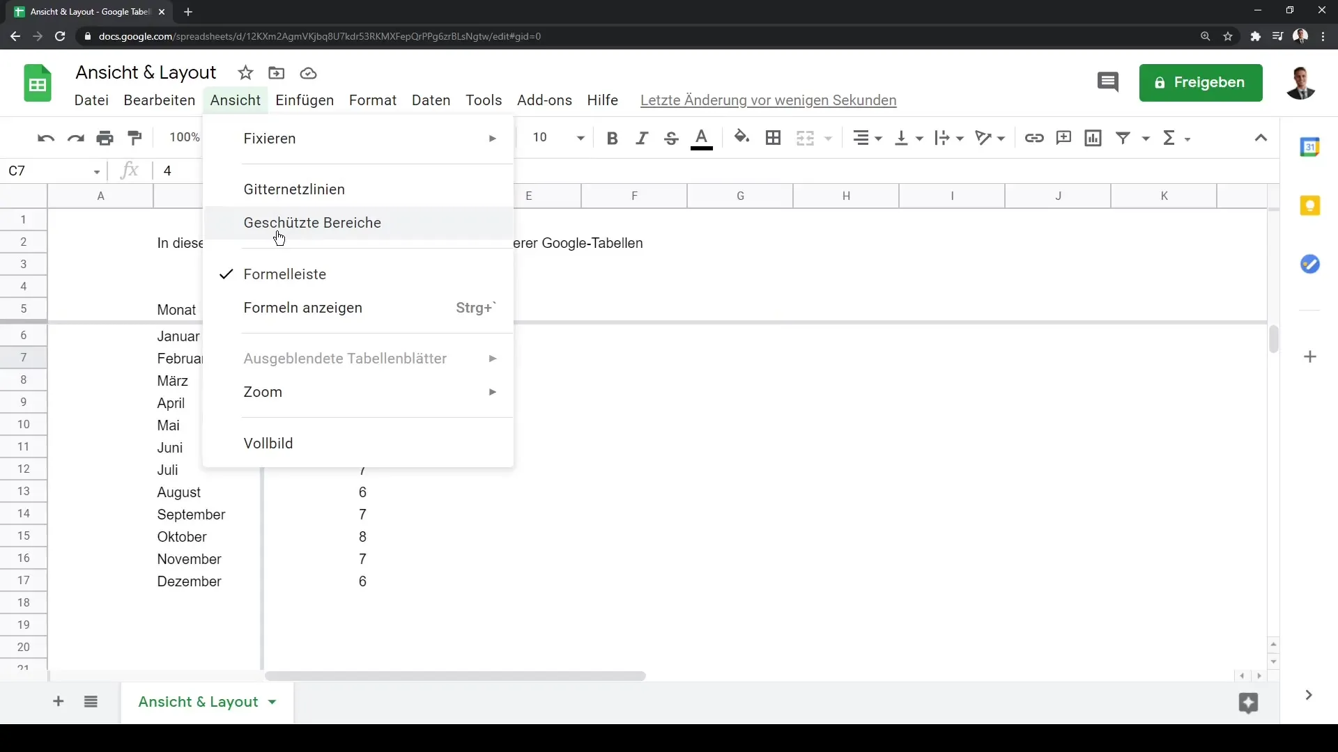Screen dimensions: 1338x752
Task: Open the borders tool
Action: pos(773,138)
